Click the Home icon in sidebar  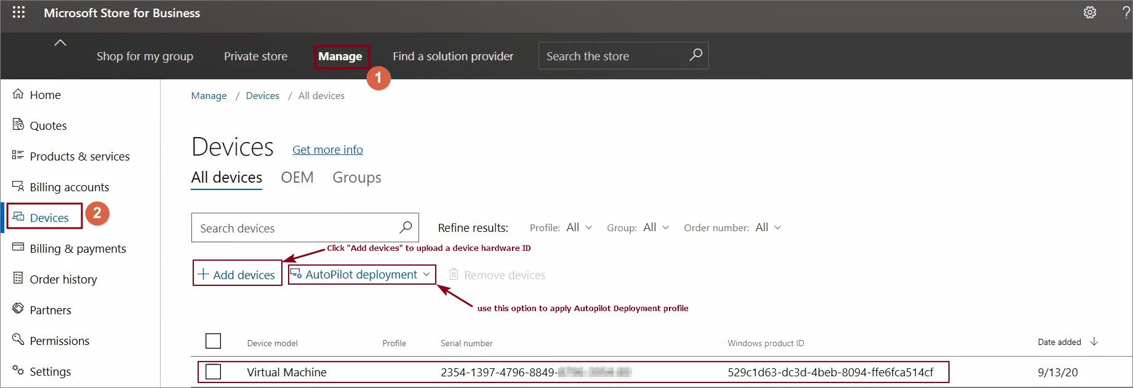click(18, 94)
